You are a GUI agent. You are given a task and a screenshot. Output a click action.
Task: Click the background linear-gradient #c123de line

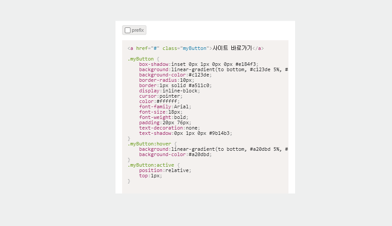pyautogui.click(x=214, y=69)
